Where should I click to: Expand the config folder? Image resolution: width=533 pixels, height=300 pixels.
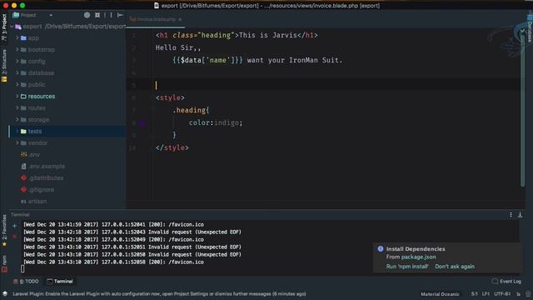(17, 61)
